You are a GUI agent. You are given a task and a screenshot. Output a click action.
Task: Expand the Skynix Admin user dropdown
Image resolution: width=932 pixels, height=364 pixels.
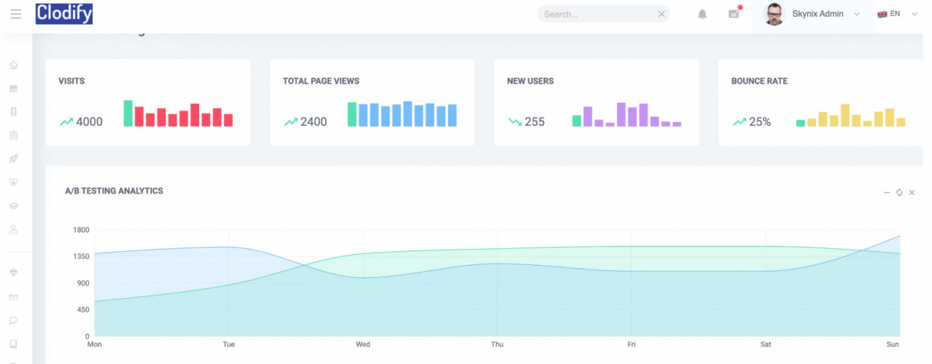point(856,14)
